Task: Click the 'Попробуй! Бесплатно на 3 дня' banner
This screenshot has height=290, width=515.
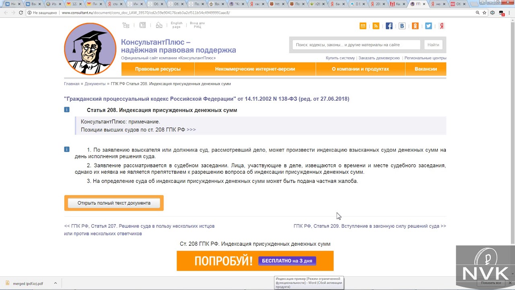Action: point(255,261)
